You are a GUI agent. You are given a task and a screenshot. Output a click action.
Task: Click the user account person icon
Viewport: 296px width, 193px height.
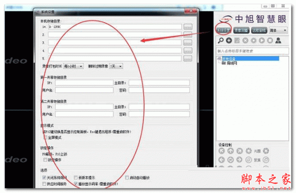coord(278,40)
